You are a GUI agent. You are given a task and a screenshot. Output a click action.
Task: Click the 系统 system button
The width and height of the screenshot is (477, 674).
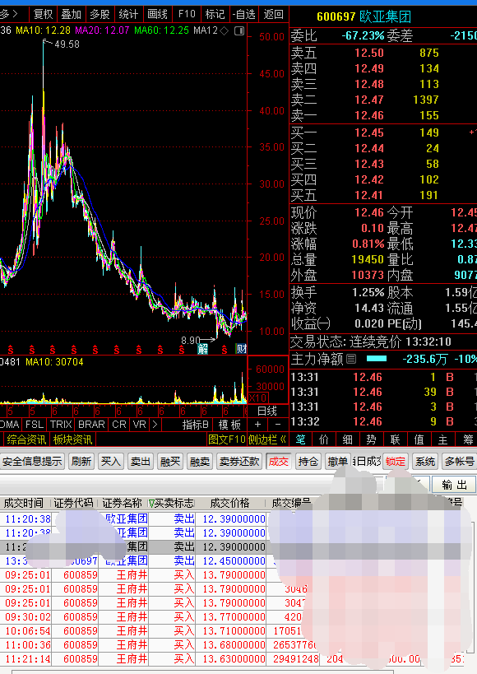click(x=425, y=462)
